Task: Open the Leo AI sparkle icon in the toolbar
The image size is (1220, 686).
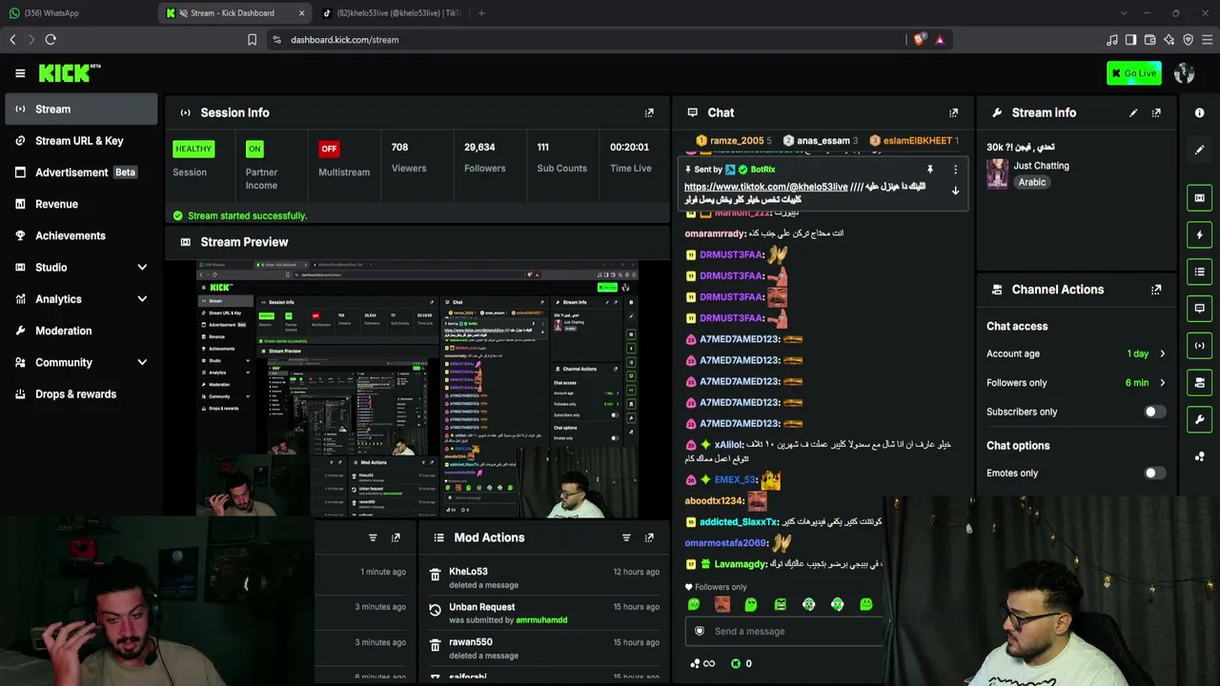Action: 1169,40
